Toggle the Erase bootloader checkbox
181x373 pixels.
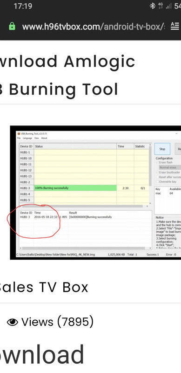157,172
